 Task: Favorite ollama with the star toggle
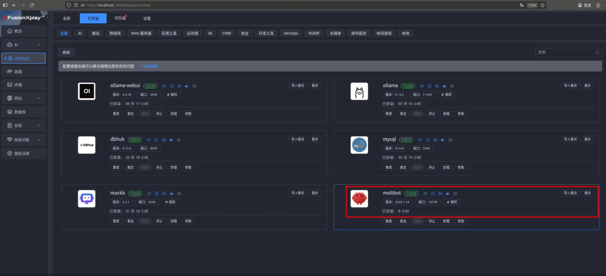452,86
